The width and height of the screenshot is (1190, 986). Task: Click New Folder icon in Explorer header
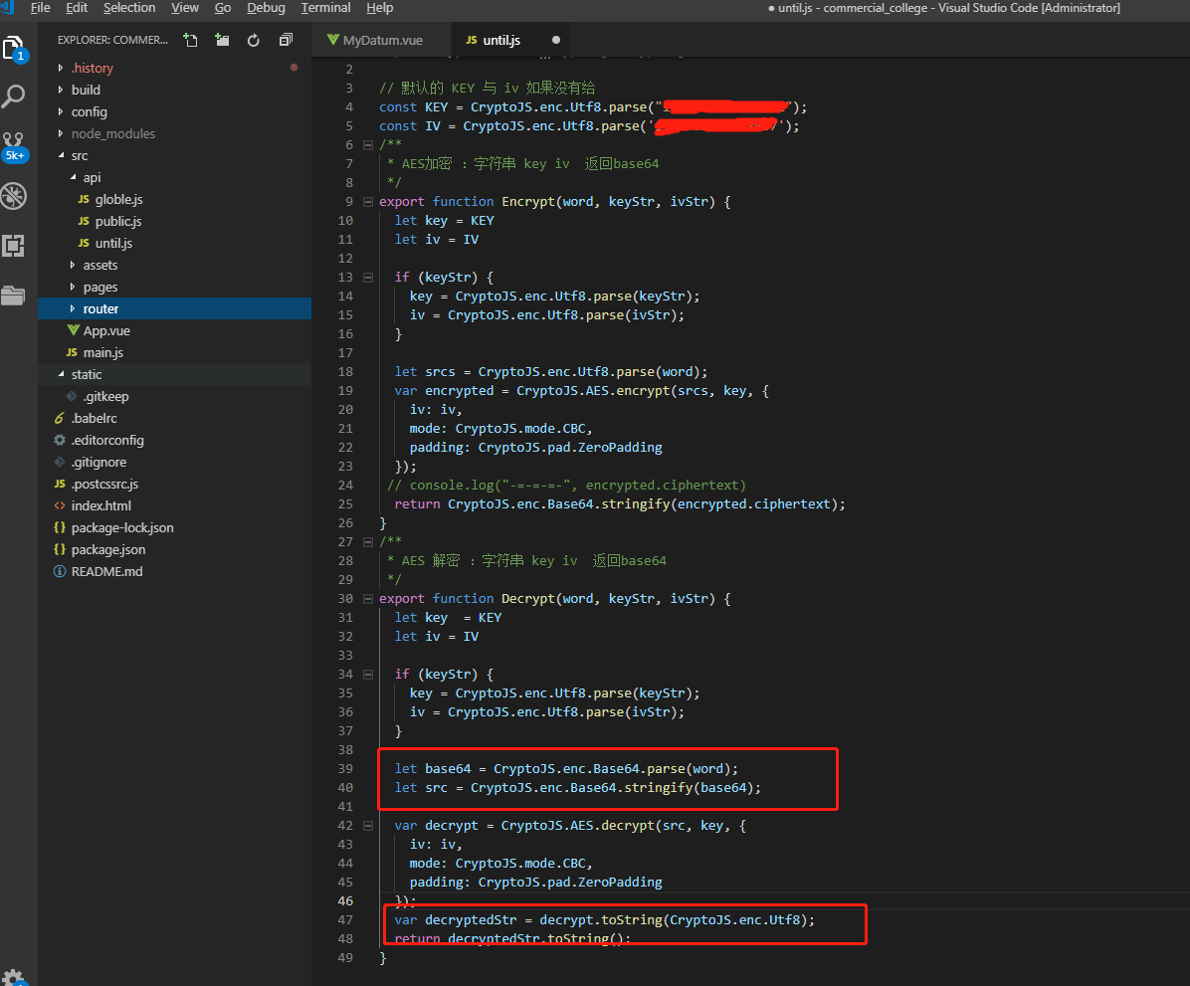[222, 40]
